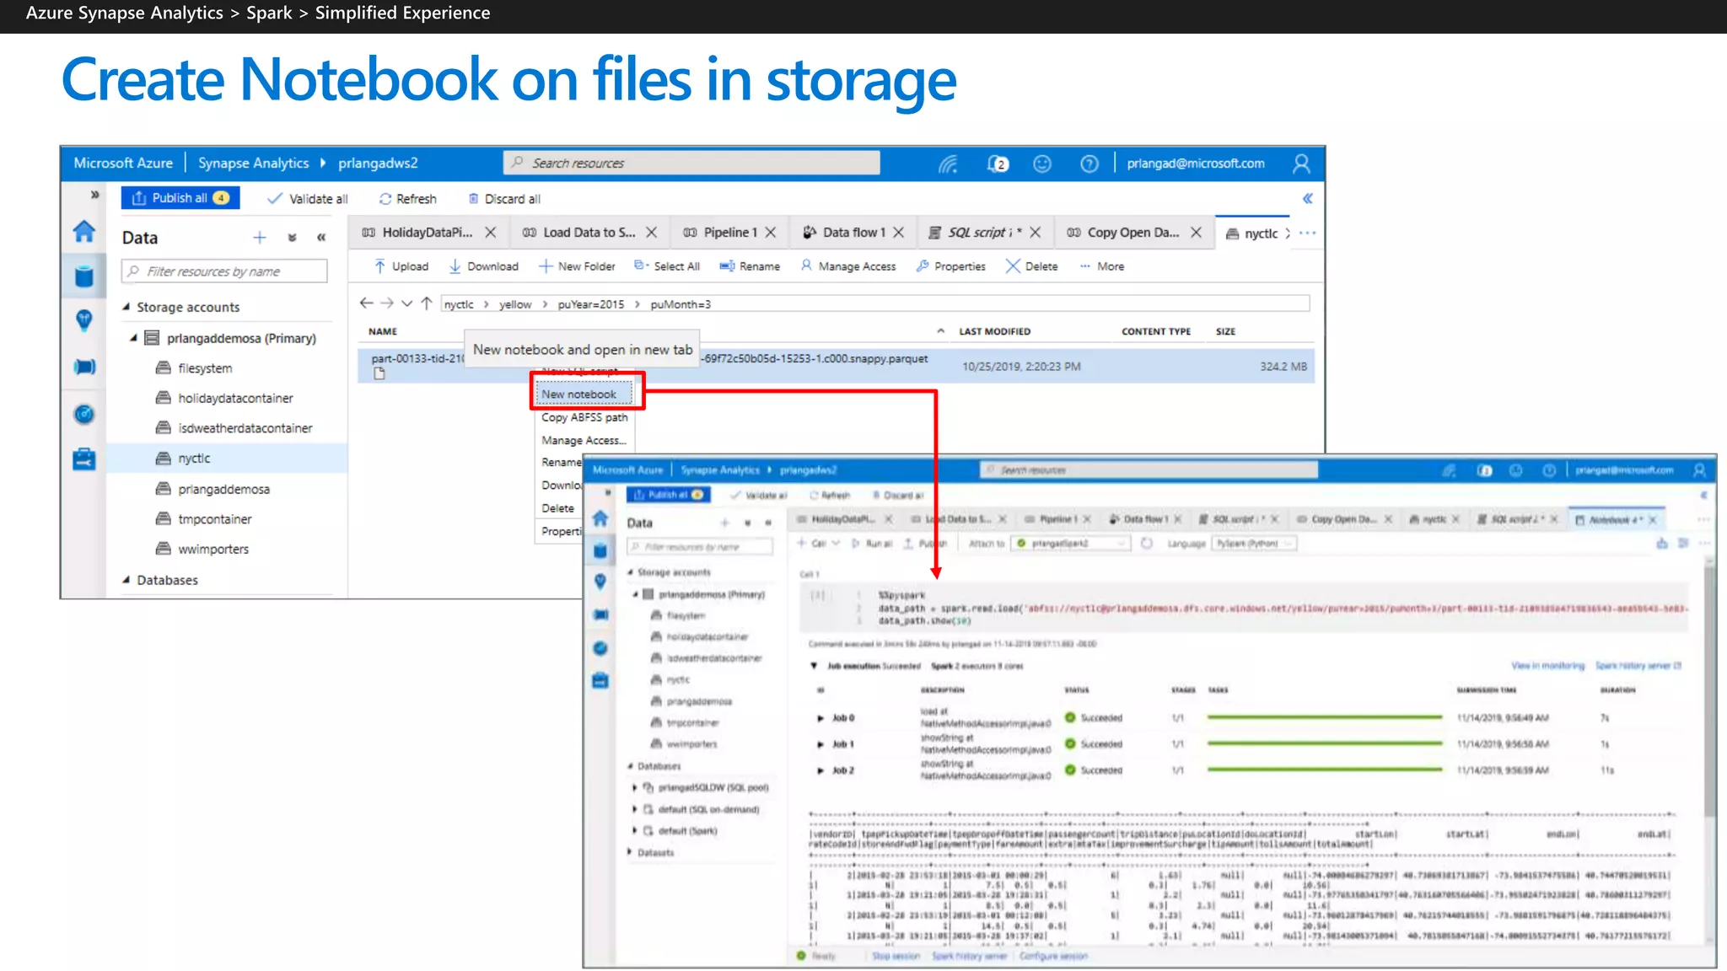Viewport: 1727px width, 971px height.
Task: Collapse the prlangaddemosa (Primary) node
Action: tap(133, 338)
